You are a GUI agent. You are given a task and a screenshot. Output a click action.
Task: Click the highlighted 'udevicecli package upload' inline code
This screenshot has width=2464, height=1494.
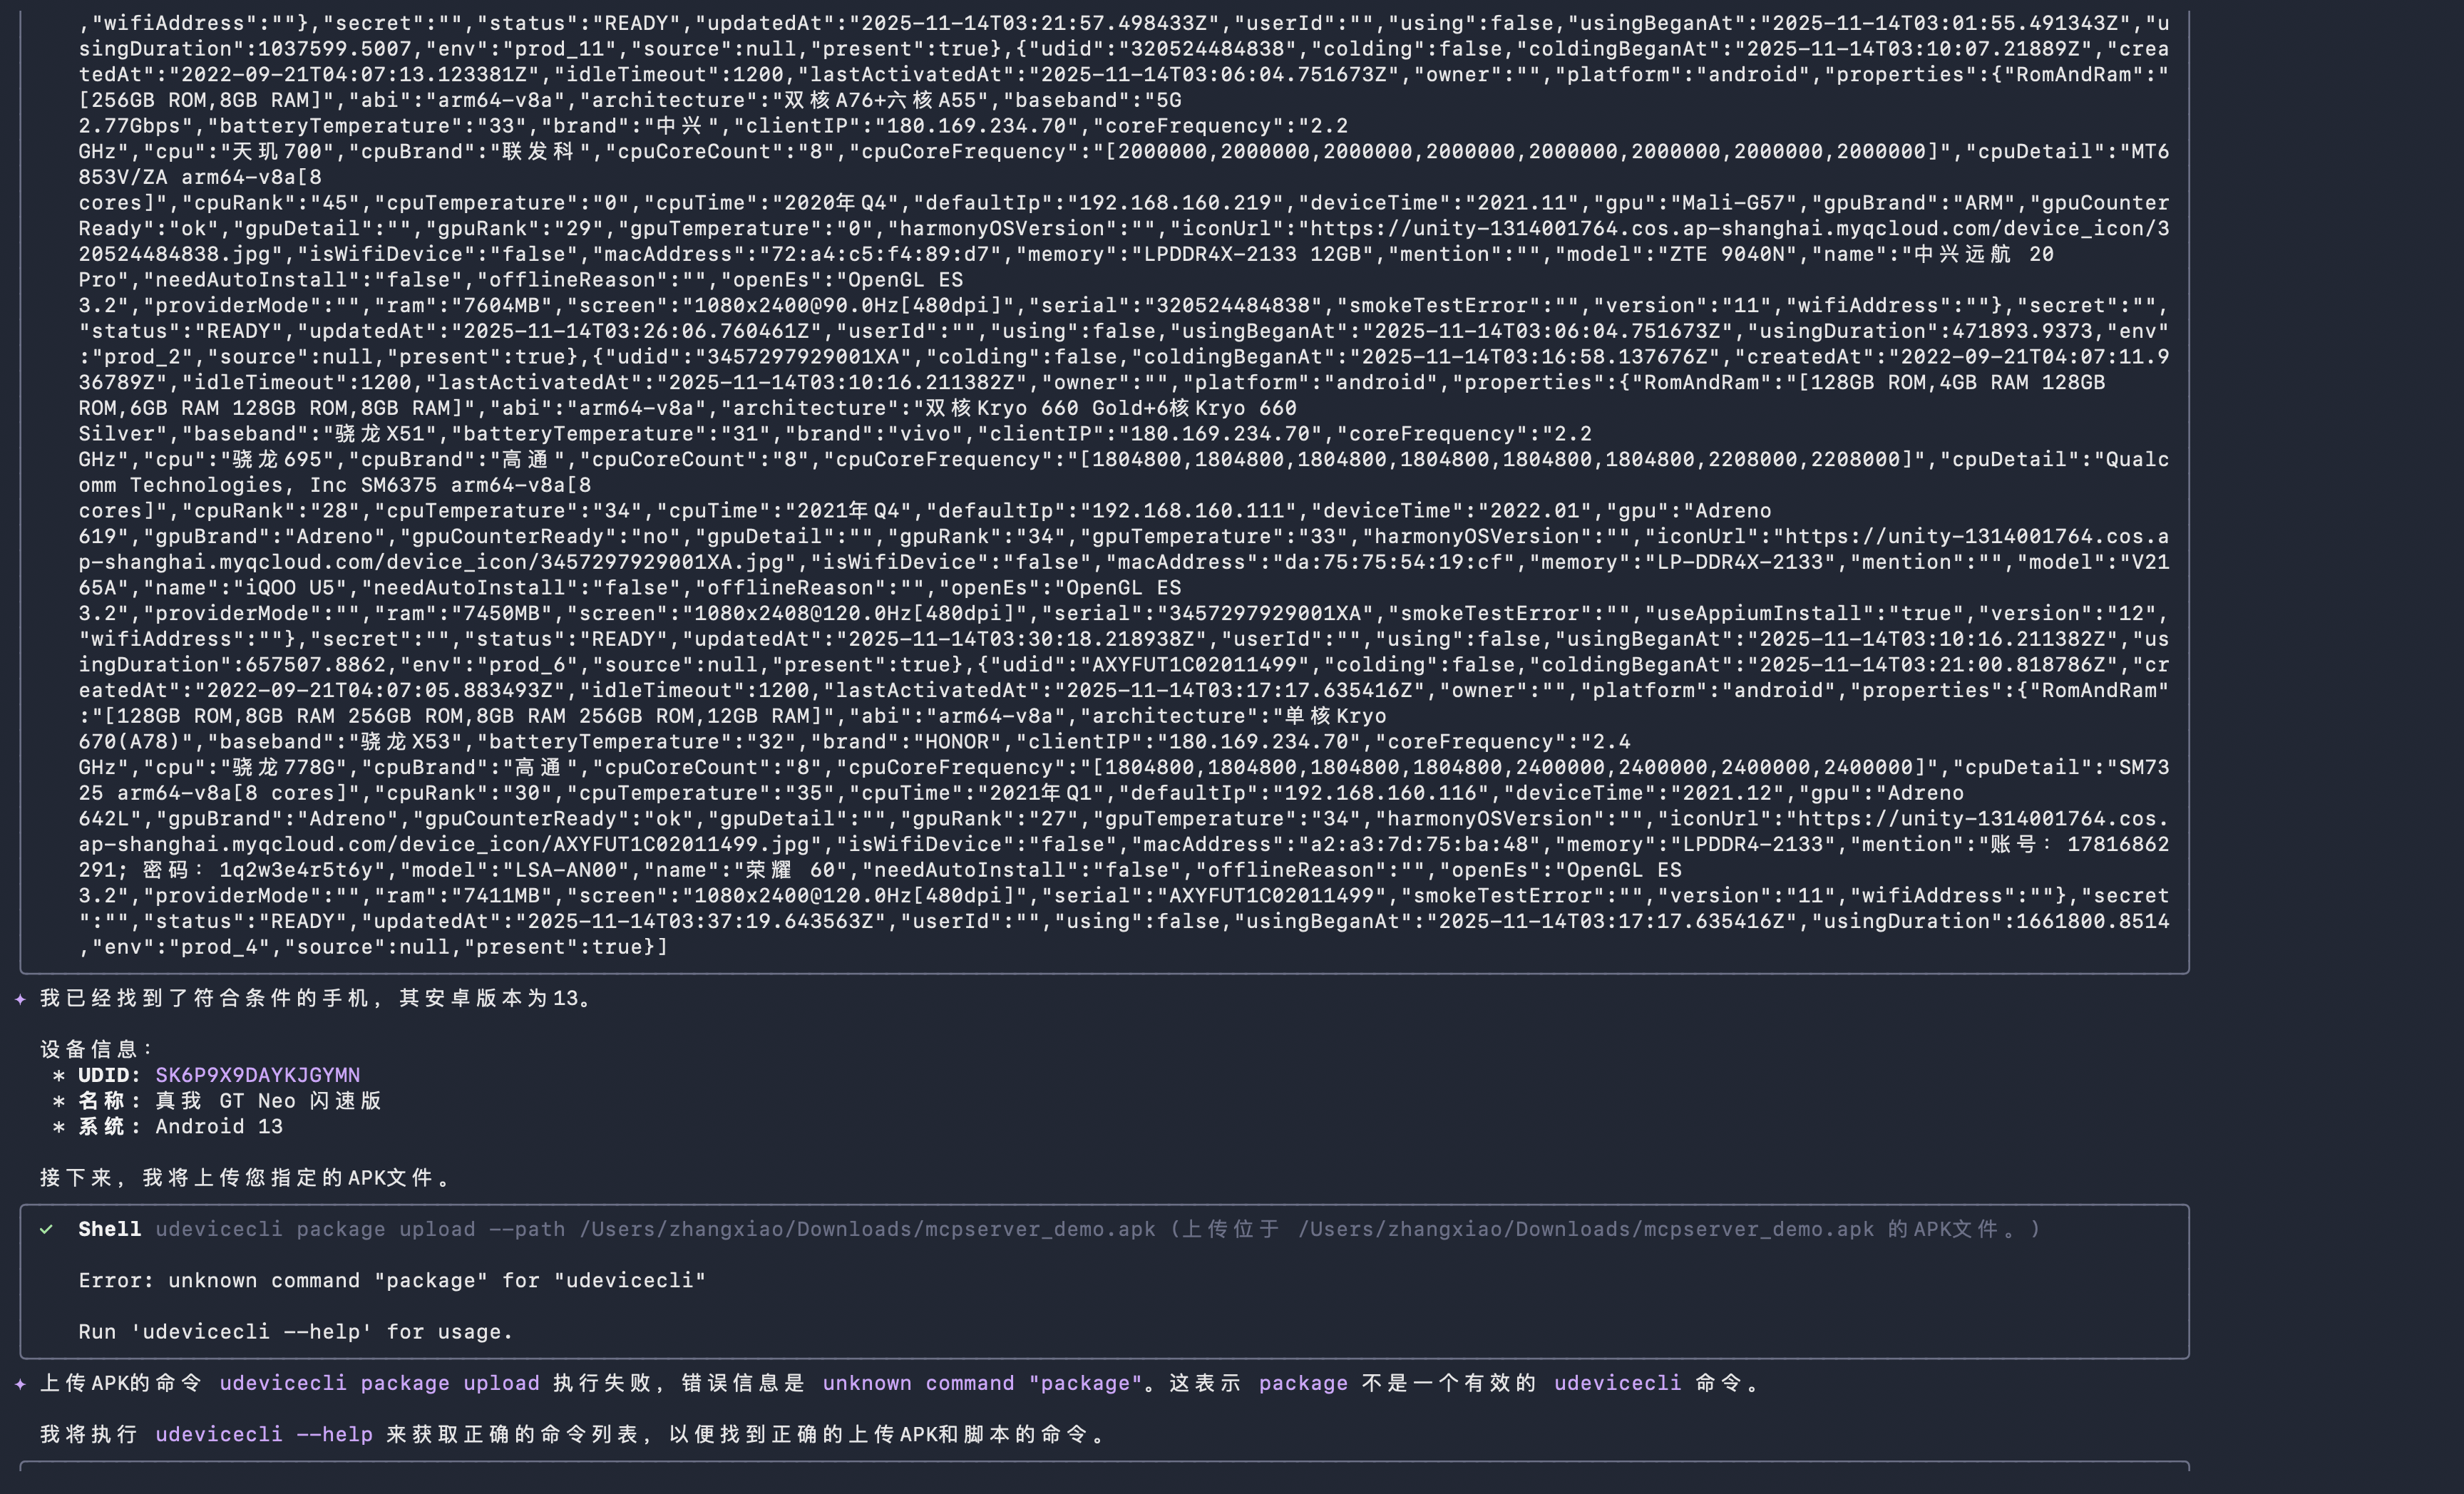tap(379, 1384)
